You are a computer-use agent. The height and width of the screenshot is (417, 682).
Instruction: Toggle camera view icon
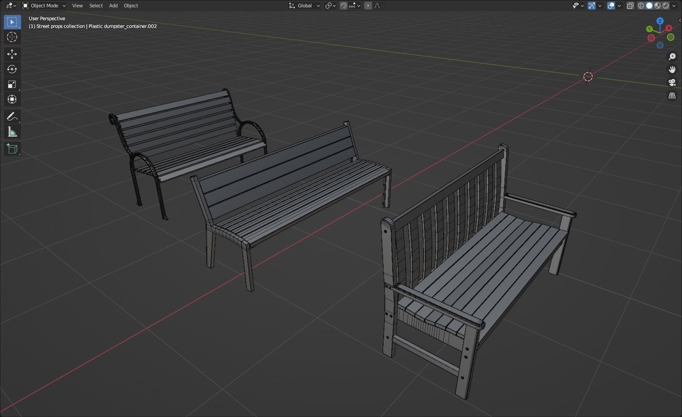(672, 82)
